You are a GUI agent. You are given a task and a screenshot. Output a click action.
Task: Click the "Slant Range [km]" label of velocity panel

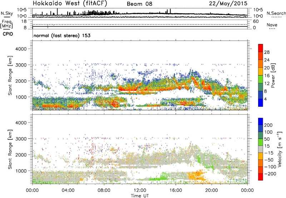10,149
